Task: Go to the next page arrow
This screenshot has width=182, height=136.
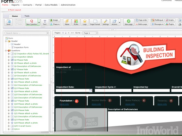Action: pyautogui.click(x=69, y=33)
